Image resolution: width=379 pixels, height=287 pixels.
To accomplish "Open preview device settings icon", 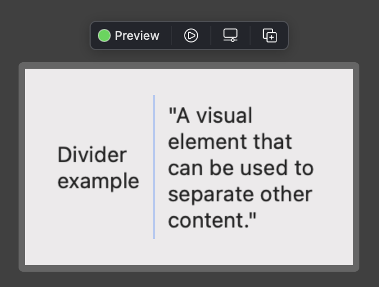I will (230, 35).
